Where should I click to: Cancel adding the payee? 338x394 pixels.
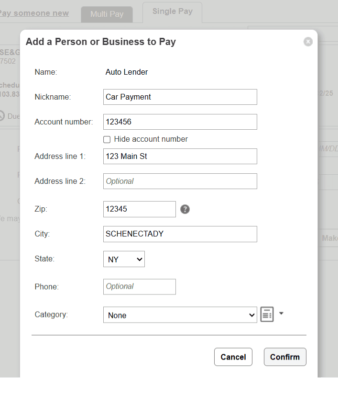click(x=233, y=357)
